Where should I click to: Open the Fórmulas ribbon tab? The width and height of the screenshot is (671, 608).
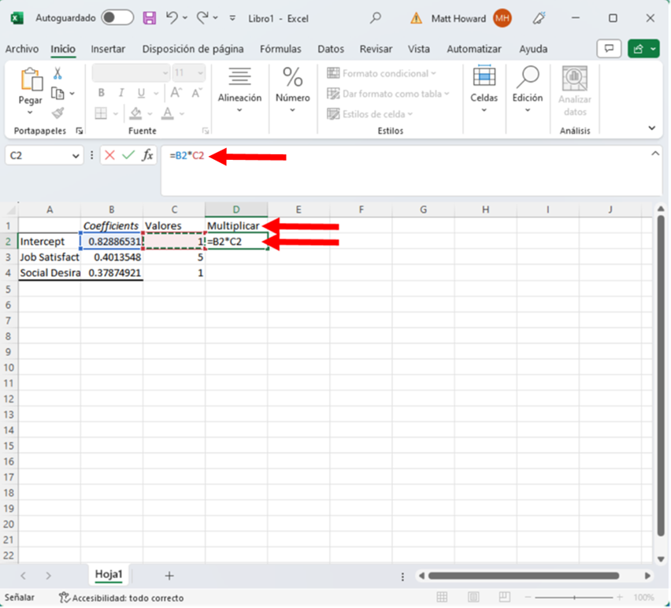pyautogui.click(x=280, y=49)
